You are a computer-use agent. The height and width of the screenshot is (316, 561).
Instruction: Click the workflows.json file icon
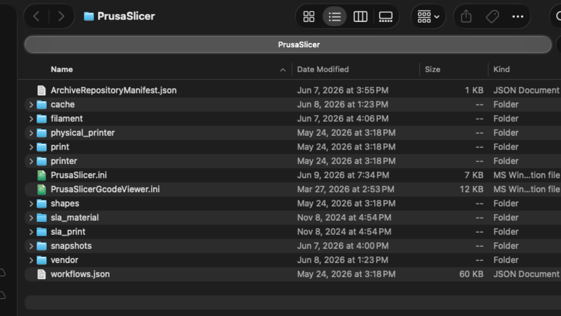tap(41, 274)
